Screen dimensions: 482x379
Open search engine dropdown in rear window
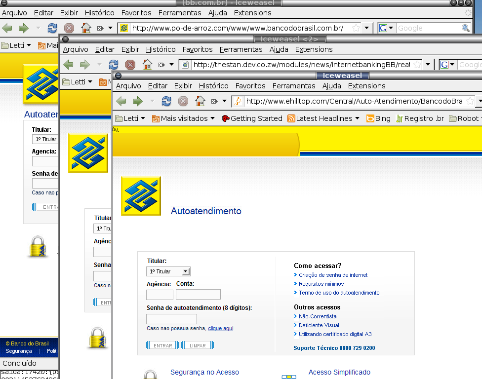click(x=391, y=28)
